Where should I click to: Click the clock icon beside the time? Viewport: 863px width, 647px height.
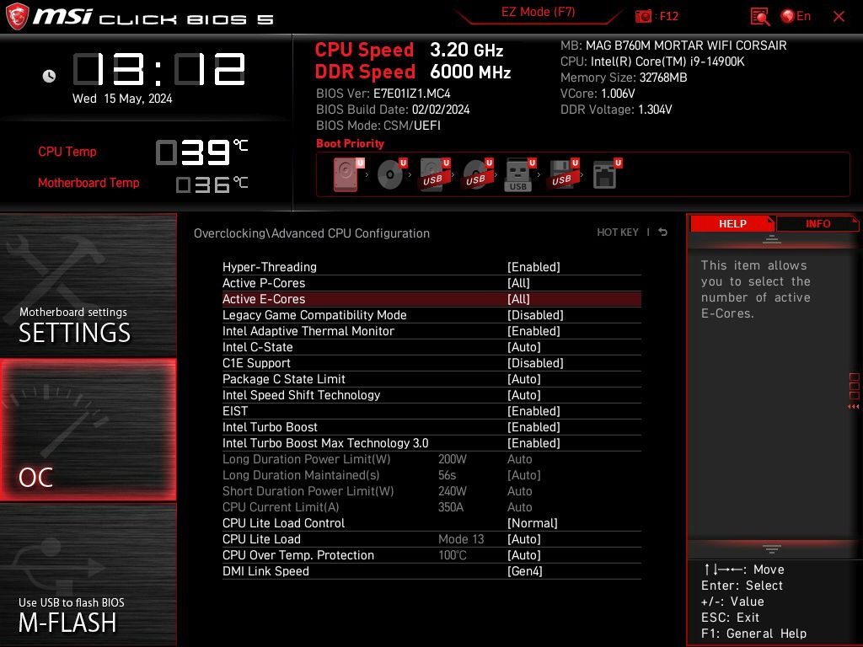click(49, 76)
